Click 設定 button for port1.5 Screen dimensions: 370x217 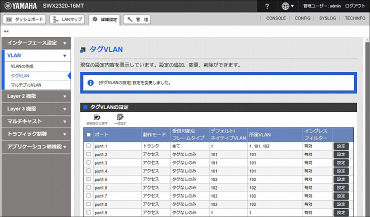341,179
